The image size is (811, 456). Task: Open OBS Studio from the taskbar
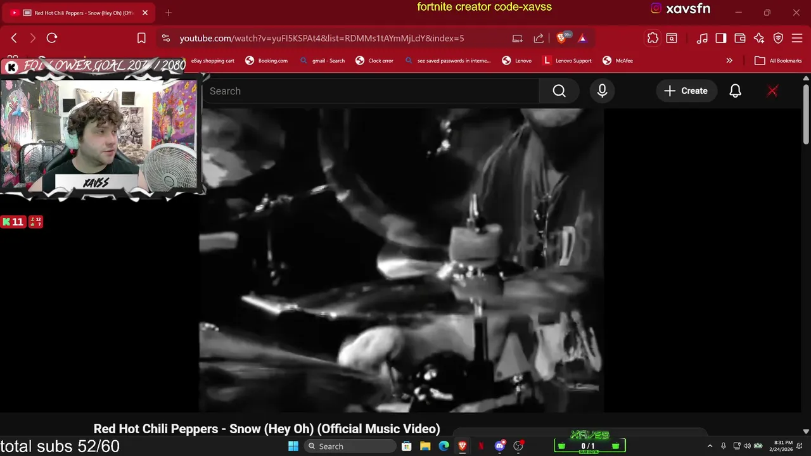point(518,446)
